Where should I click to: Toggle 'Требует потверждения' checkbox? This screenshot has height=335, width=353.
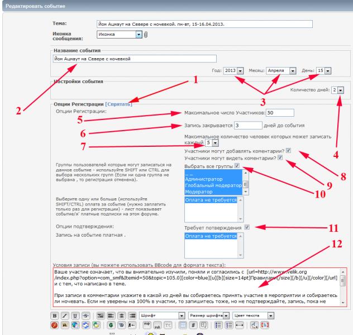[x=246, y=227]
